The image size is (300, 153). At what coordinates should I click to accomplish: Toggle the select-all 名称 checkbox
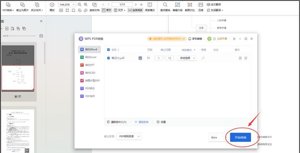(x=109, y=50)
